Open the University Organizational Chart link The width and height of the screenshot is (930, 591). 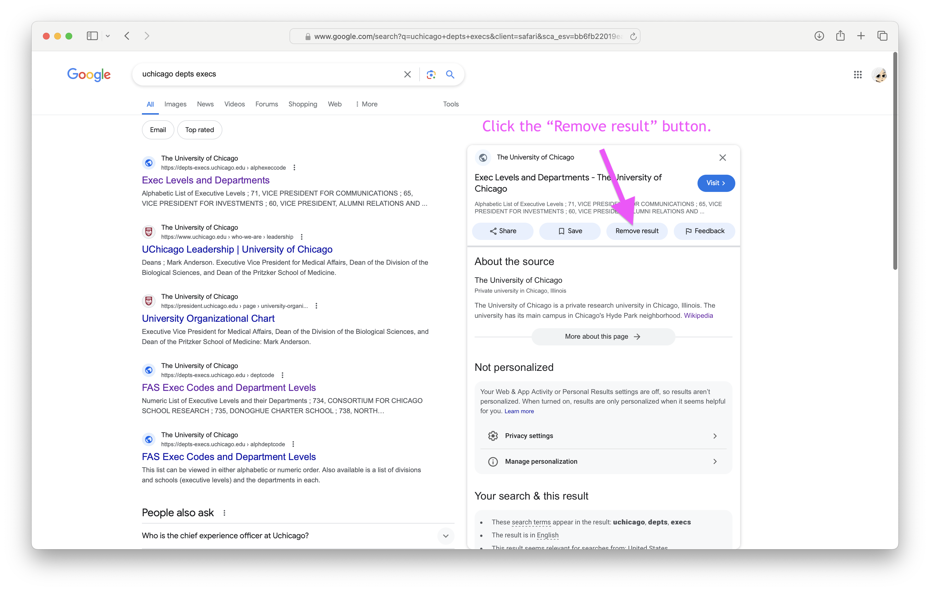(x=208, y=318)
